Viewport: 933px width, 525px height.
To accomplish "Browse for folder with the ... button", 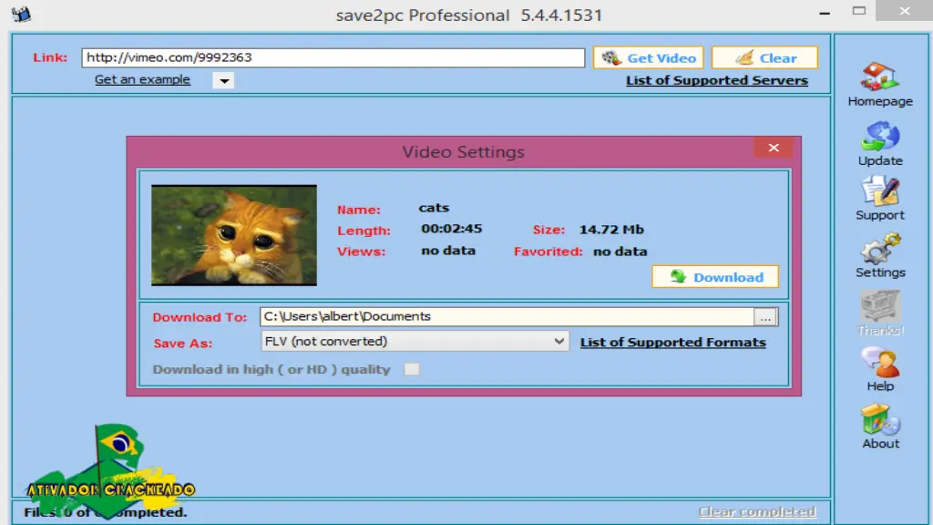I will (765, 317).
